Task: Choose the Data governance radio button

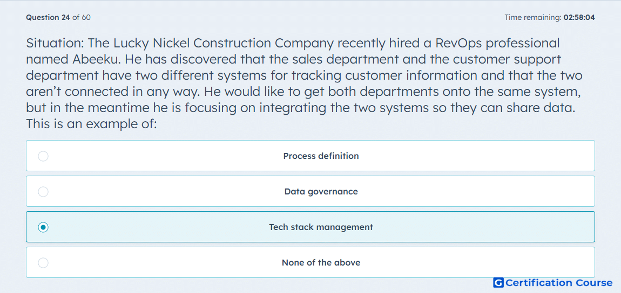Action: [x=43, y=192]
